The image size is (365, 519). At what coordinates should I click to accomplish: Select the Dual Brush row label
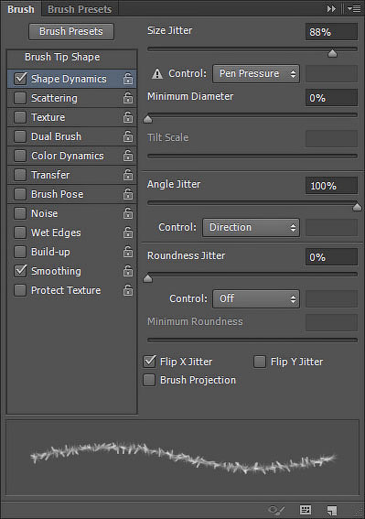point(56,136)
